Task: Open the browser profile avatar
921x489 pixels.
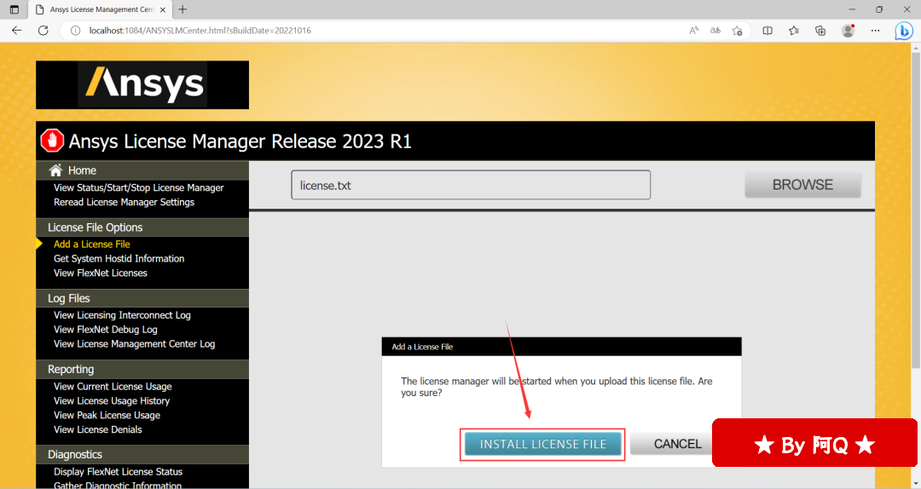Action: (848, 31)
